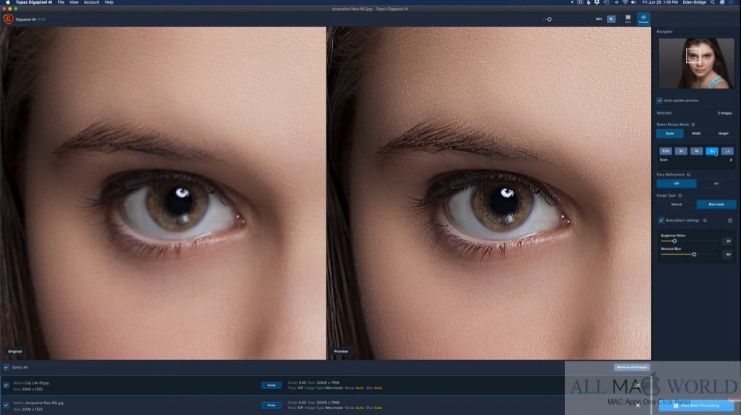Screen dimensions: 741x415
Task: Click the Remove All Images button
Action: 632,367
